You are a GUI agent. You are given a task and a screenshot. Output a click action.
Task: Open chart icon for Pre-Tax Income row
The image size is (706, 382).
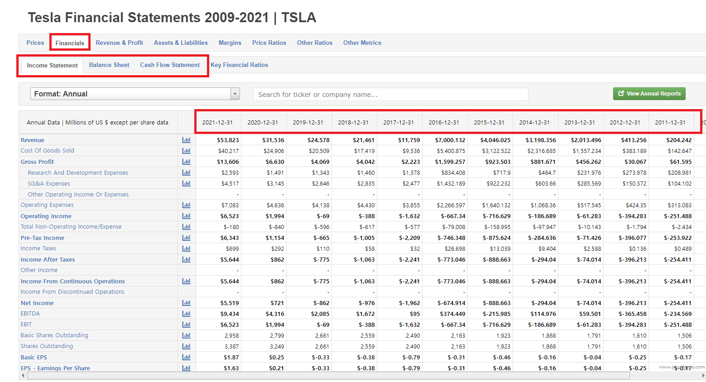(186, 238)
